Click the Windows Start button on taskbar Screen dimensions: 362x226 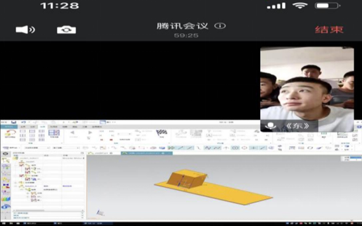[x=4, y=223]
